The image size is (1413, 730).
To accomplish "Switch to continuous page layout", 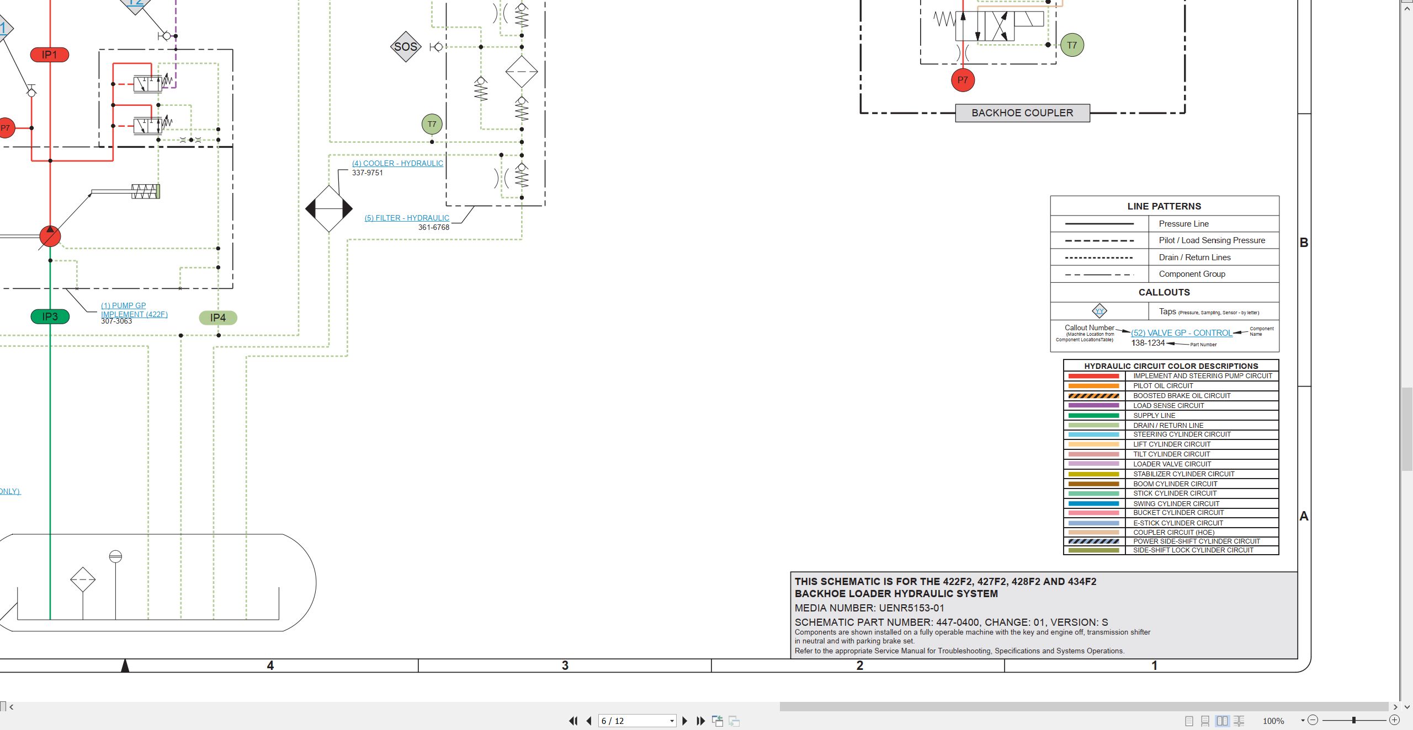I will 1205,721.
